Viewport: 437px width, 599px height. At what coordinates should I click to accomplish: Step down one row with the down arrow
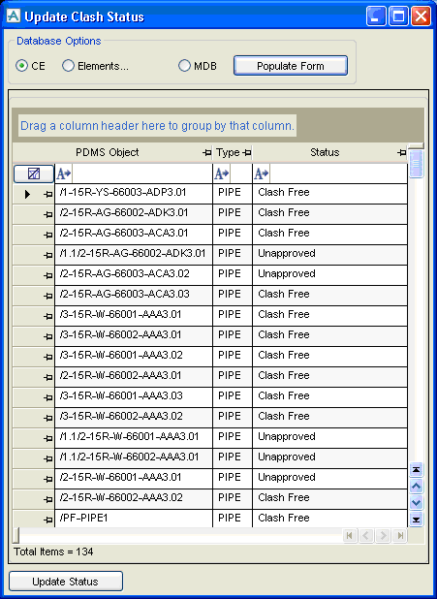417,502
